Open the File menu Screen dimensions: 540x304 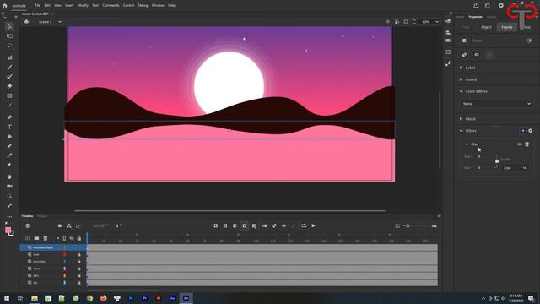tap(37, 5)
